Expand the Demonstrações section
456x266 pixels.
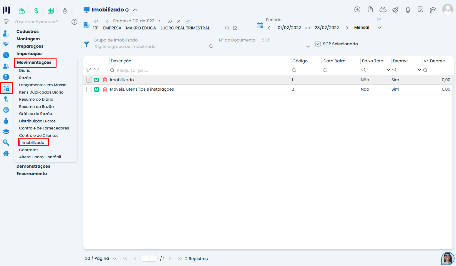(x=33, y=166)
